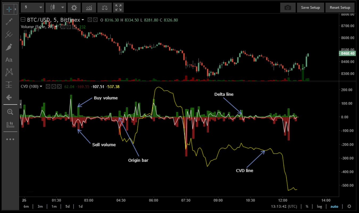Toggle the auto scale option
Image resolution: width=359 pixels, height=213 pixels.
tap(334, 206)
